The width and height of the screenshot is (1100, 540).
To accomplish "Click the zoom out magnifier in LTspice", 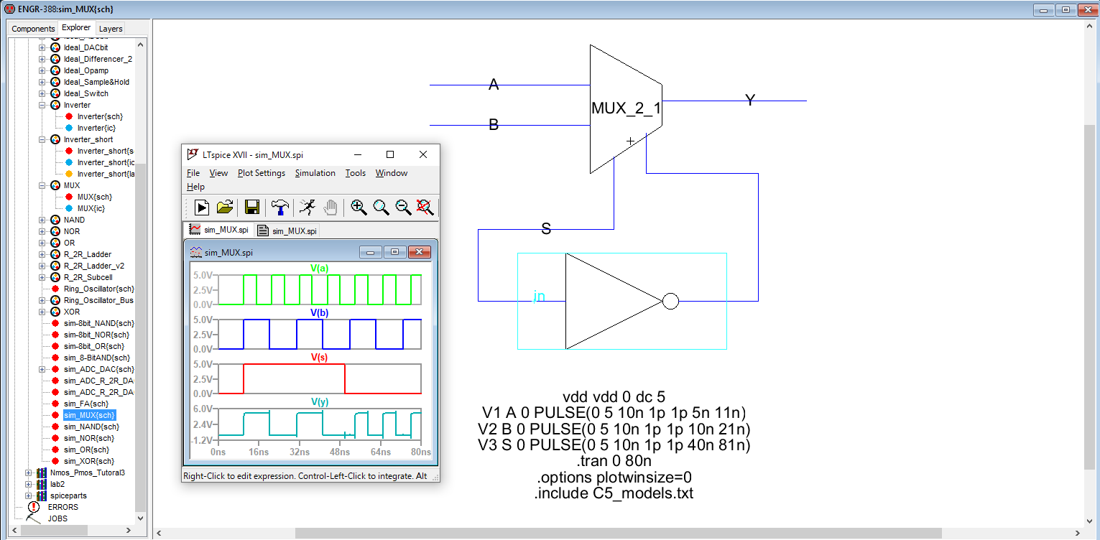I will [x=403, y=208].
